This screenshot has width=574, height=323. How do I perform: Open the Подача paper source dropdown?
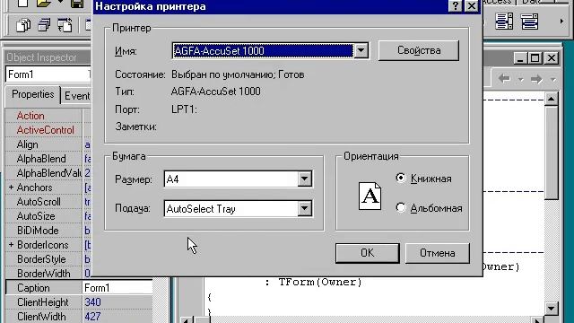305,208
